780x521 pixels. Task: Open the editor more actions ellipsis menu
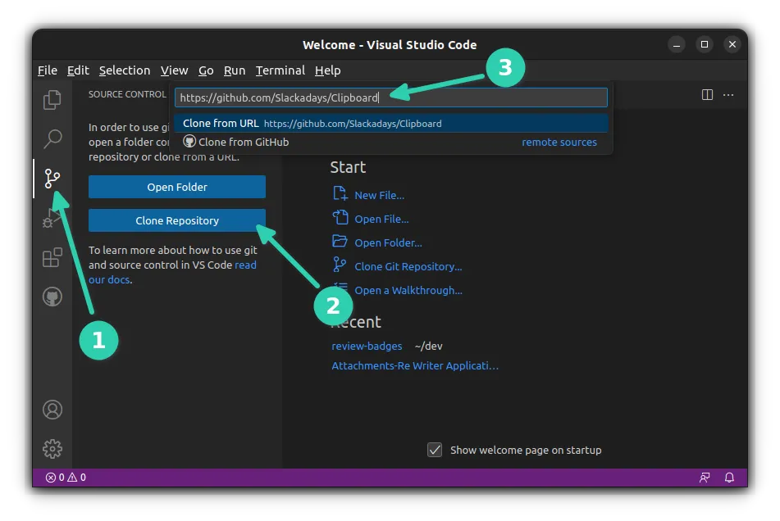point(728,94)
